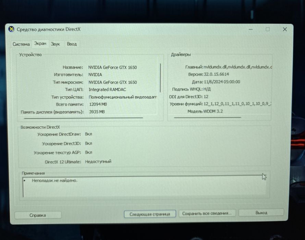Image resolution: width=305 pixels, height=240 pixels.
Task: Click the driver version 32.0.15.6614
Action: click(x=216, y=74)
